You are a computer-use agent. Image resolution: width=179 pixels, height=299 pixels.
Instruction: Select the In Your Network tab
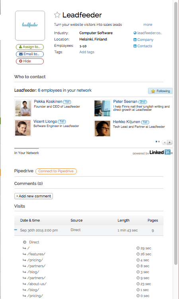27,153
